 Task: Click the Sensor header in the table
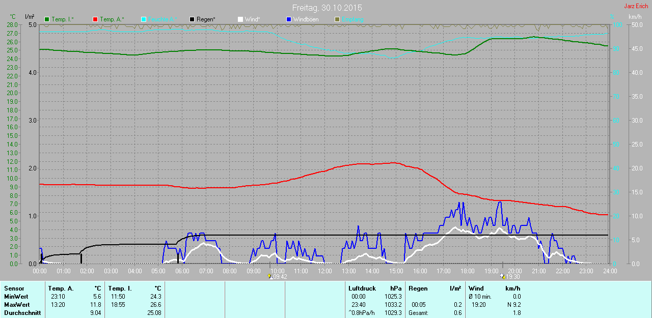(x=14, y=288)
